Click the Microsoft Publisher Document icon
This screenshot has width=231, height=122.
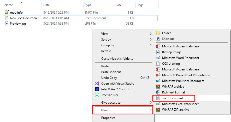(x=158, y=81)
